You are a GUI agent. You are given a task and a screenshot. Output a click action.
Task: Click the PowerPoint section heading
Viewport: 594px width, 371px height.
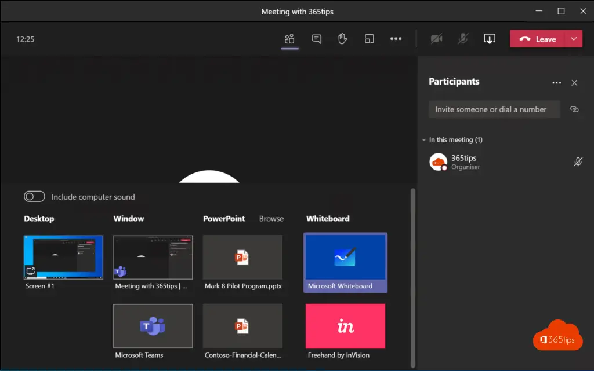[224, 219]
